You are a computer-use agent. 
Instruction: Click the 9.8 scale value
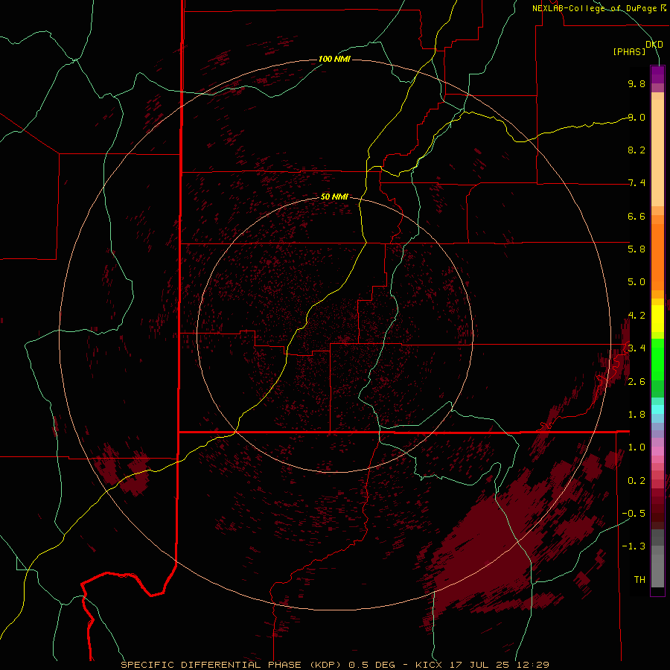tap(636, 83)
